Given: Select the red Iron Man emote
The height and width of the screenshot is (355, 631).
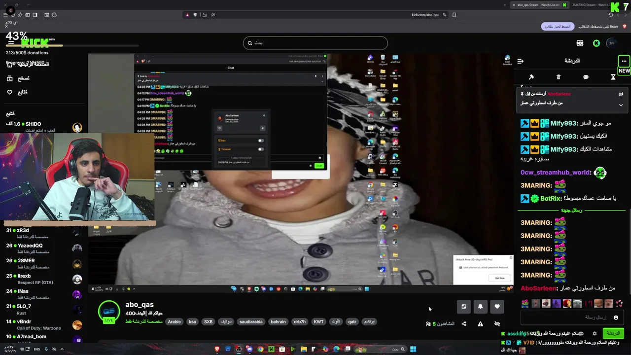Looking at the screenshot, I should pyautogui.click(x=567, y=303).
